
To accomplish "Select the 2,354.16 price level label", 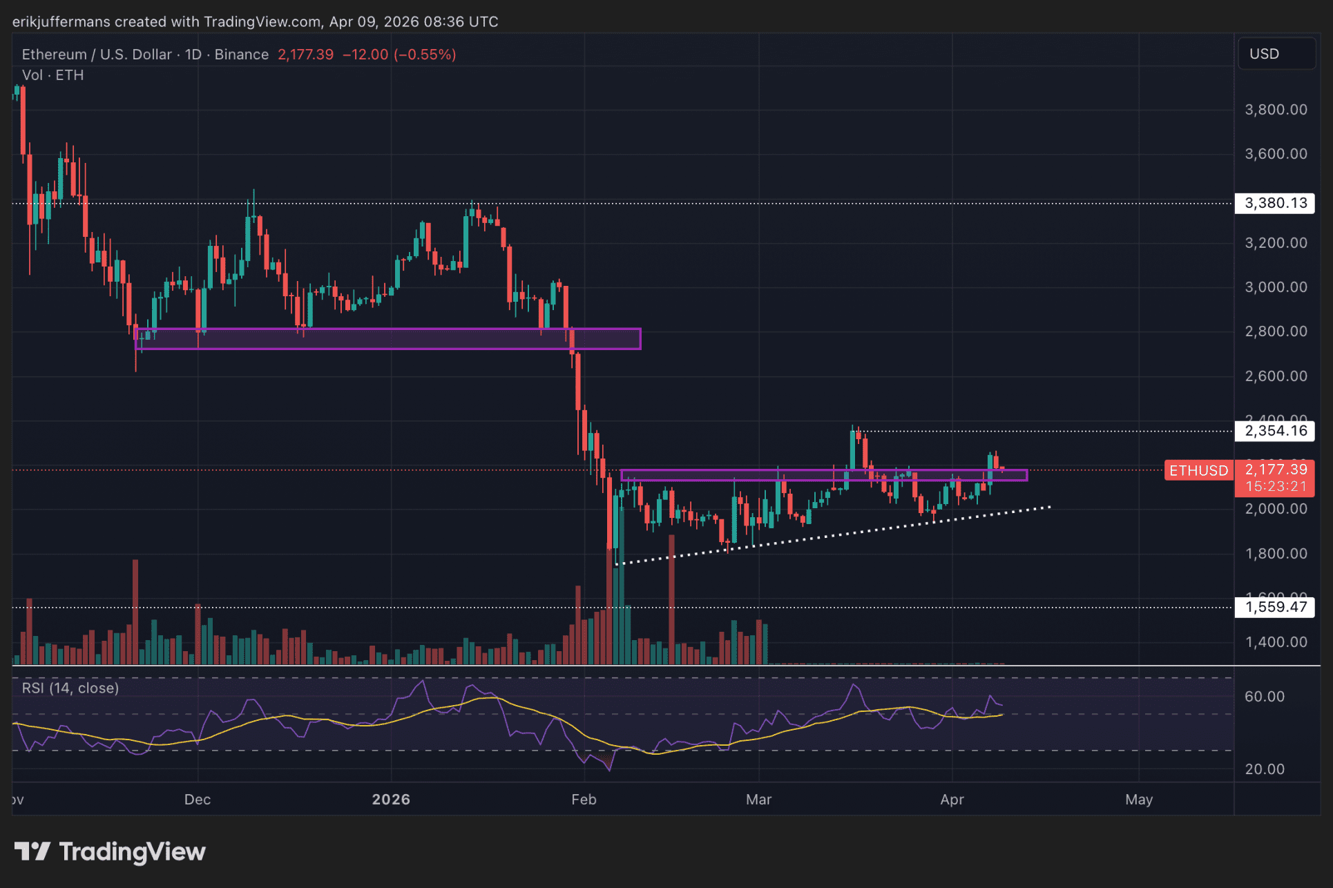I will point(1275,431).
